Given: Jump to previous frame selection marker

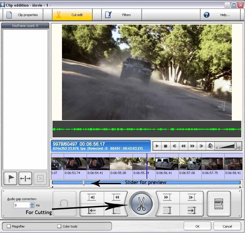Looking at the screenshot, I should [92, 198].
